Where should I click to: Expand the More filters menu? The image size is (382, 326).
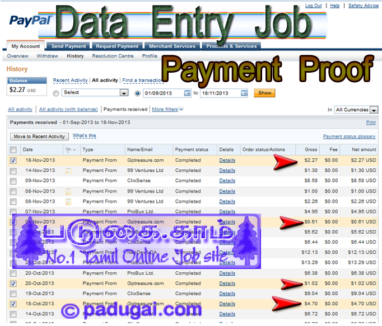click(167, 110)
